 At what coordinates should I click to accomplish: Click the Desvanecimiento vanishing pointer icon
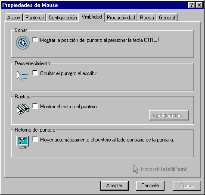pyautogui.click(x=22, y=76)
